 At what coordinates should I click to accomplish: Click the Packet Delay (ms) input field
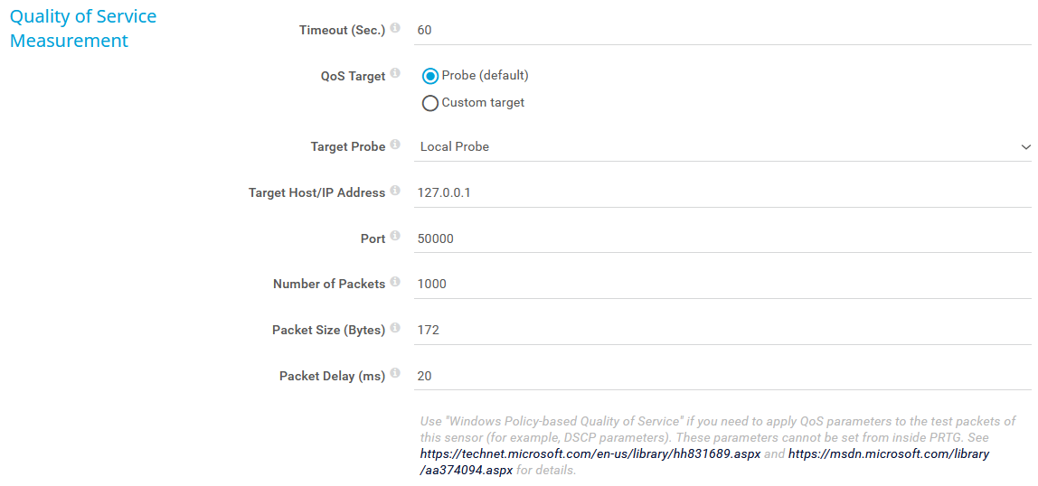click(x=722, y=376)
